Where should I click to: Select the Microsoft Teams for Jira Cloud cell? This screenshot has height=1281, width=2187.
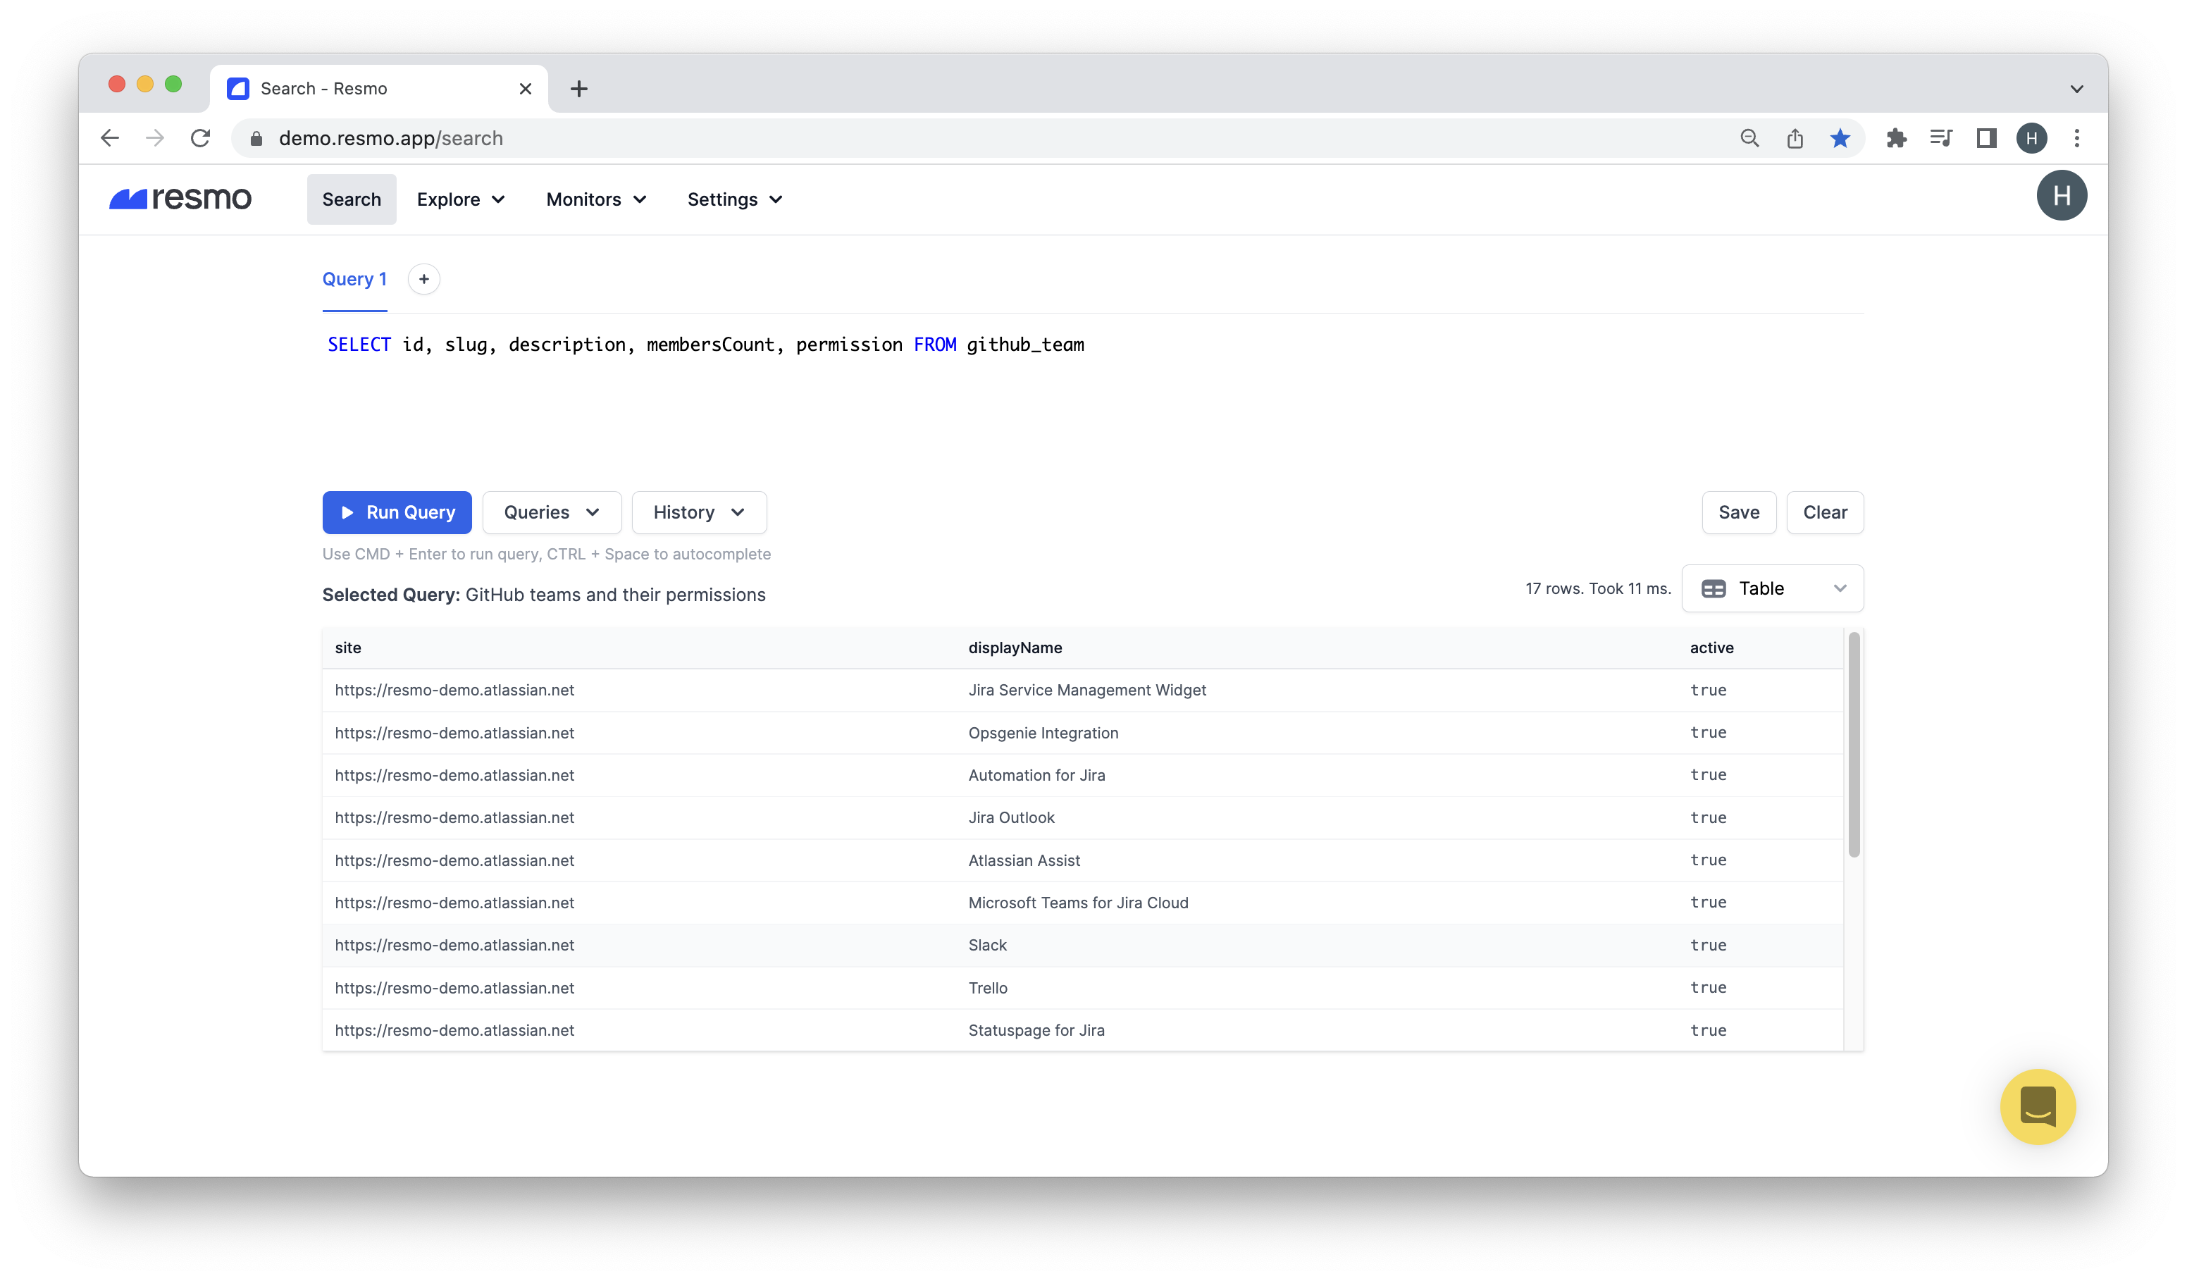(1078, 903)
